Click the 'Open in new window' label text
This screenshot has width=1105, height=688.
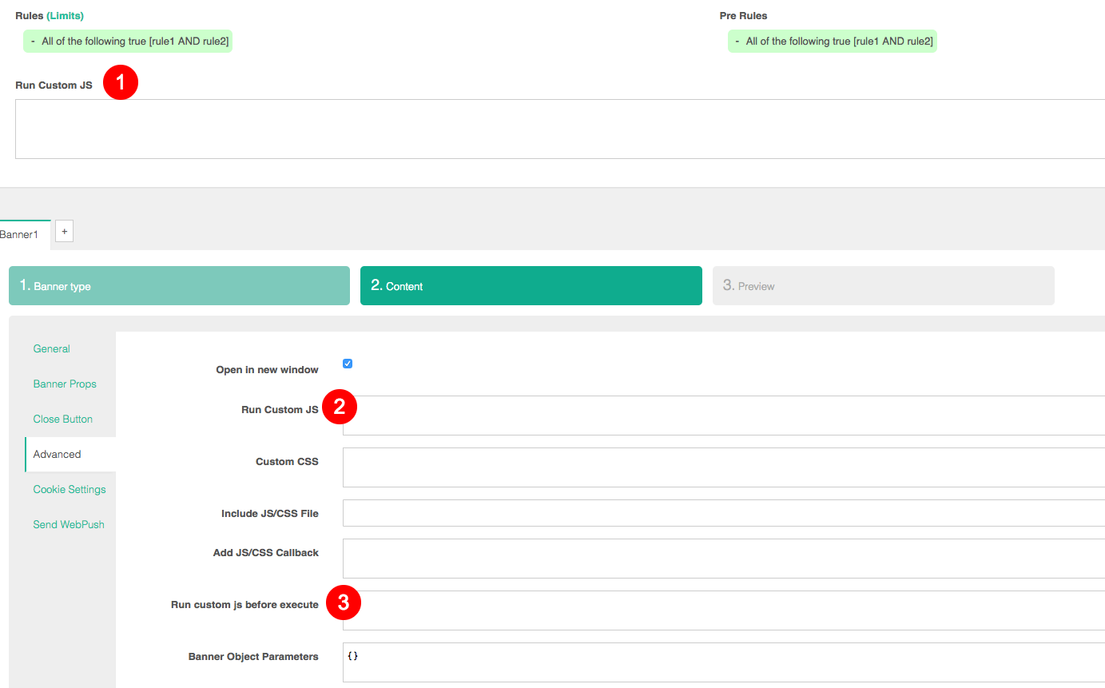pyautogui.click(x=268, y=370)
